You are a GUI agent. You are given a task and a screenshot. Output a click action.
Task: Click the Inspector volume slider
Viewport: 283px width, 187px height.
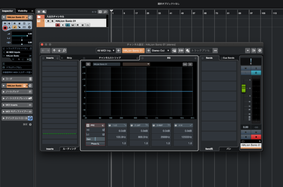[x=22, y=36]
